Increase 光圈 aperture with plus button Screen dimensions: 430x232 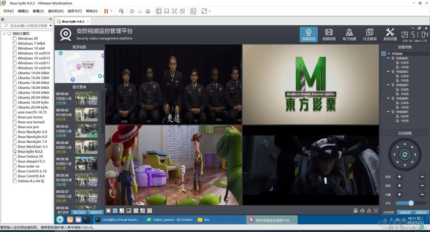399,195
